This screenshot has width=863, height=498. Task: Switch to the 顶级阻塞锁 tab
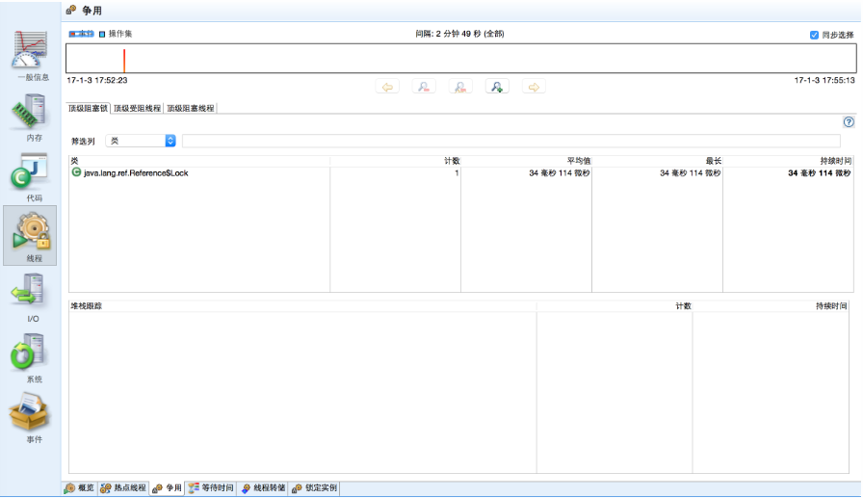pyautogui.click(x=88, y=109)
